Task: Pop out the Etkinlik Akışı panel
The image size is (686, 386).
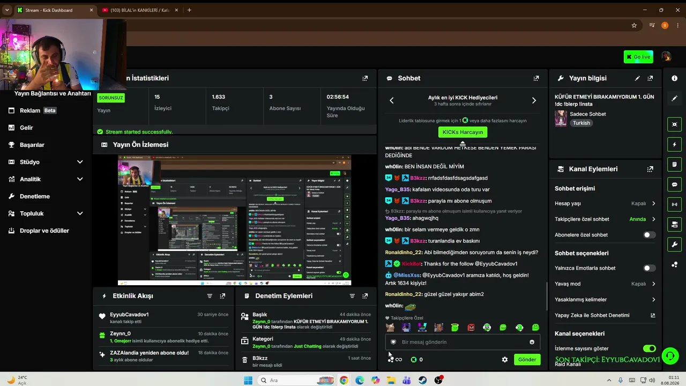Action: point(222,296)
